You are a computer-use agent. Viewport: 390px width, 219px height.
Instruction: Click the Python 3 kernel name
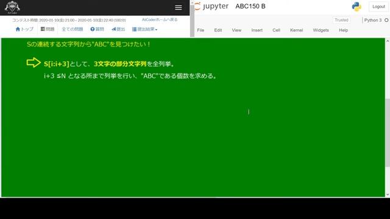coord(373,20)
